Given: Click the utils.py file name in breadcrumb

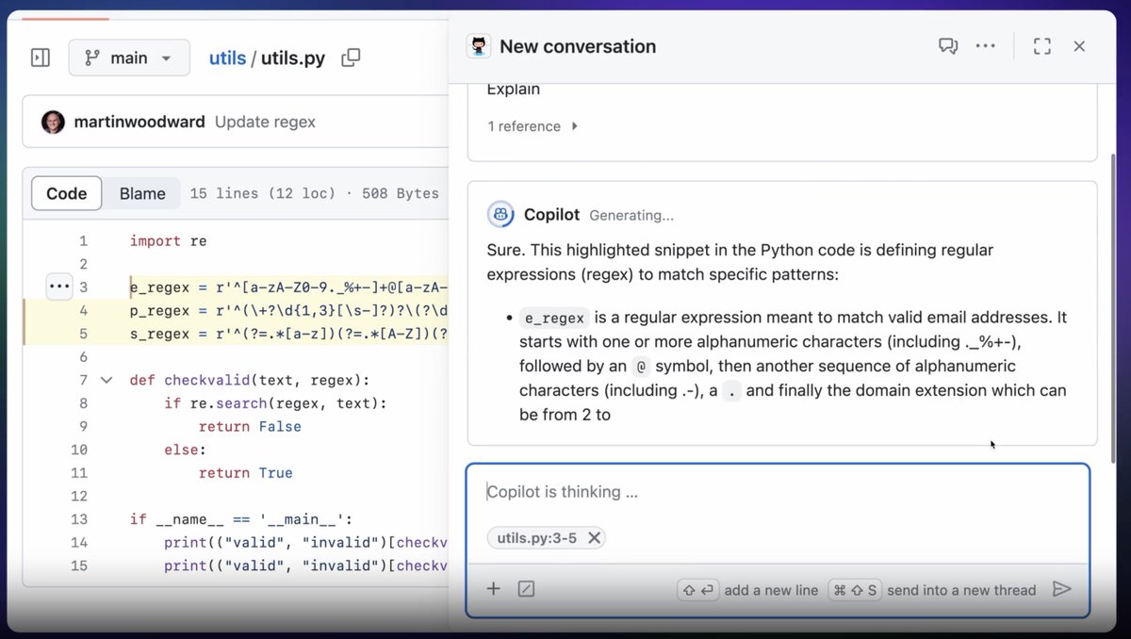Looking at the screenshot, I should tap(293, 58).
